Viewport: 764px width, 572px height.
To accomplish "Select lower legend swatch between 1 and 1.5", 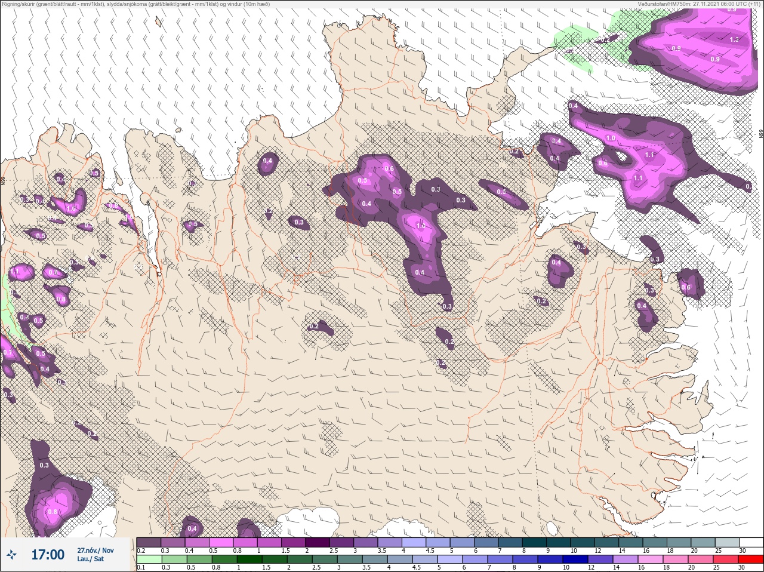I will tap(249, 559).
